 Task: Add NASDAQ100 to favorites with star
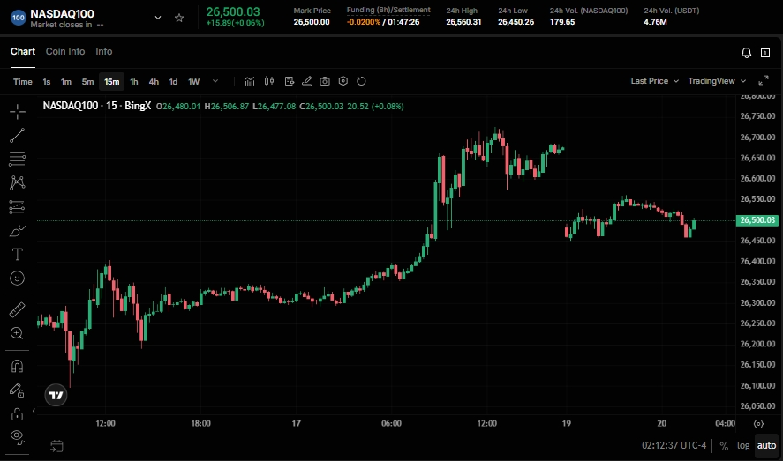[179, 18]
